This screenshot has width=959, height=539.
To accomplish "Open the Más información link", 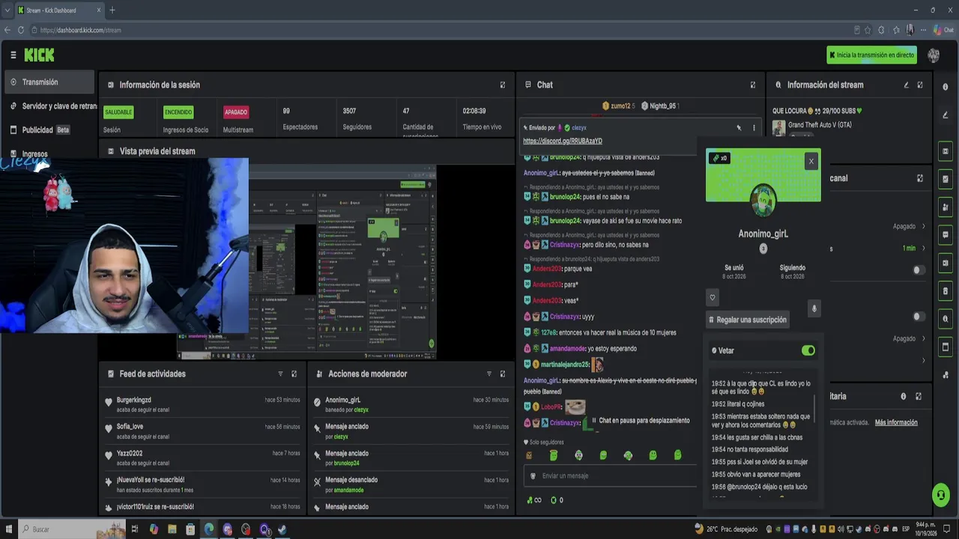I will click(x=896, y=422).
